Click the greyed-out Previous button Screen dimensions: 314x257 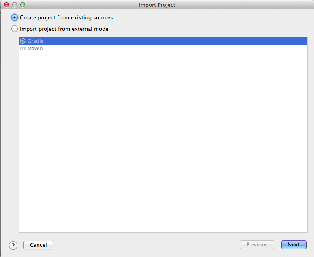click(257, 245)
